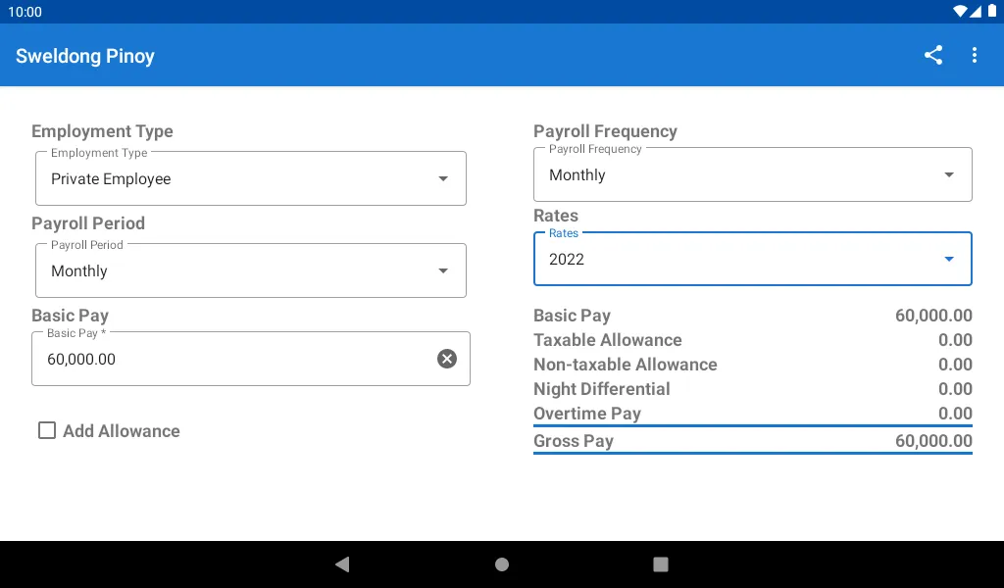Open the Employment Type dropdown
Screen dimensions: 1004x588
[x=250, y=178]
